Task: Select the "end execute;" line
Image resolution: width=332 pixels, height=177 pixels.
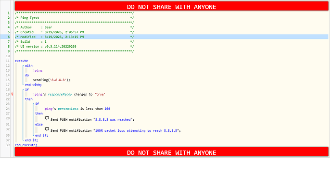Action: [x=26, y=145]
